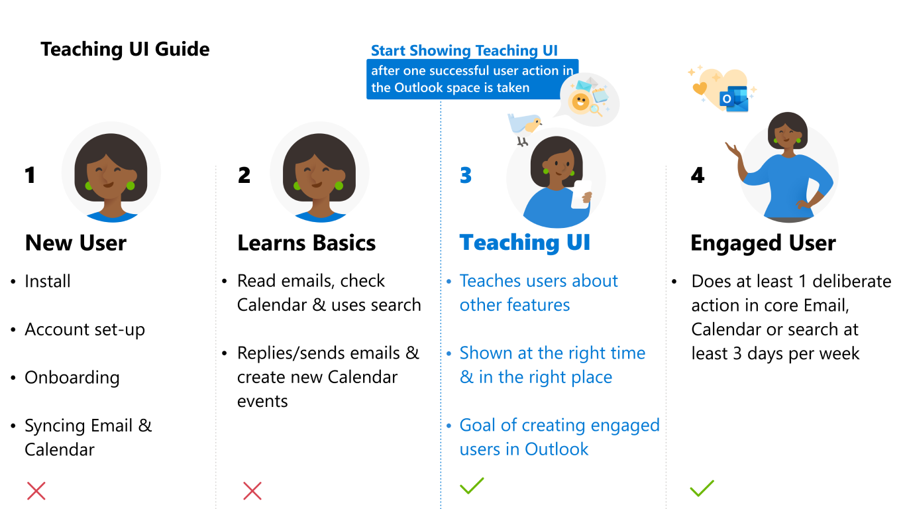This screenshot has height=509, width=905.
Task: Click the Start Showing Teaching UI heading
Action: (464, 50)
